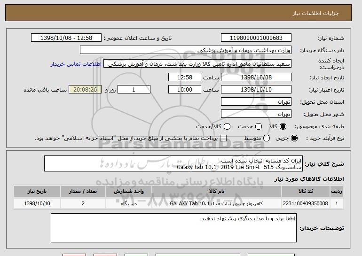The width and height of the screenshot is (362, 256).
Task: Click the buyer notes text area
Action: pos(173,228)
